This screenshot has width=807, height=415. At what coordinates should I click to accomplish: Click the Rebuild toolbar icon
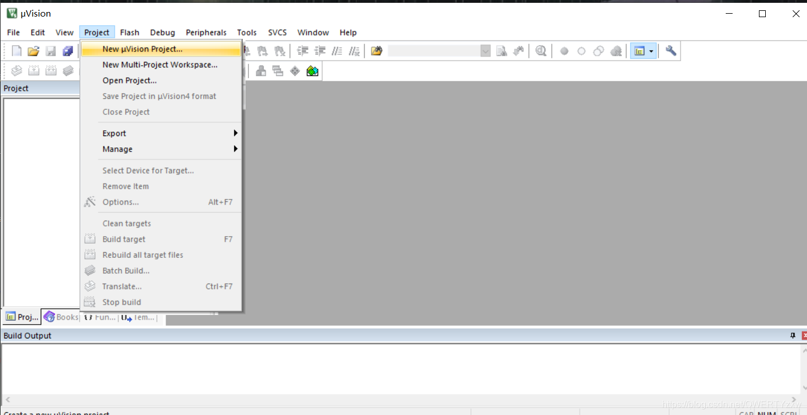pyautogui.click(x=51, y=70)
